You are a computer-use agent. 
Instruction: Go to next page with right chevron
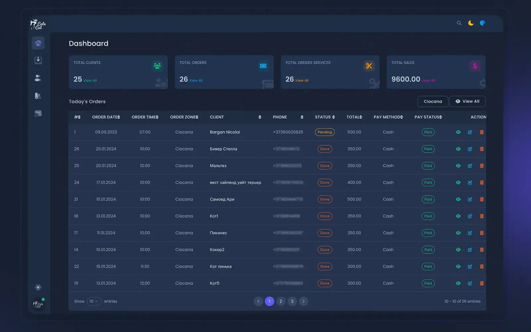303,301
